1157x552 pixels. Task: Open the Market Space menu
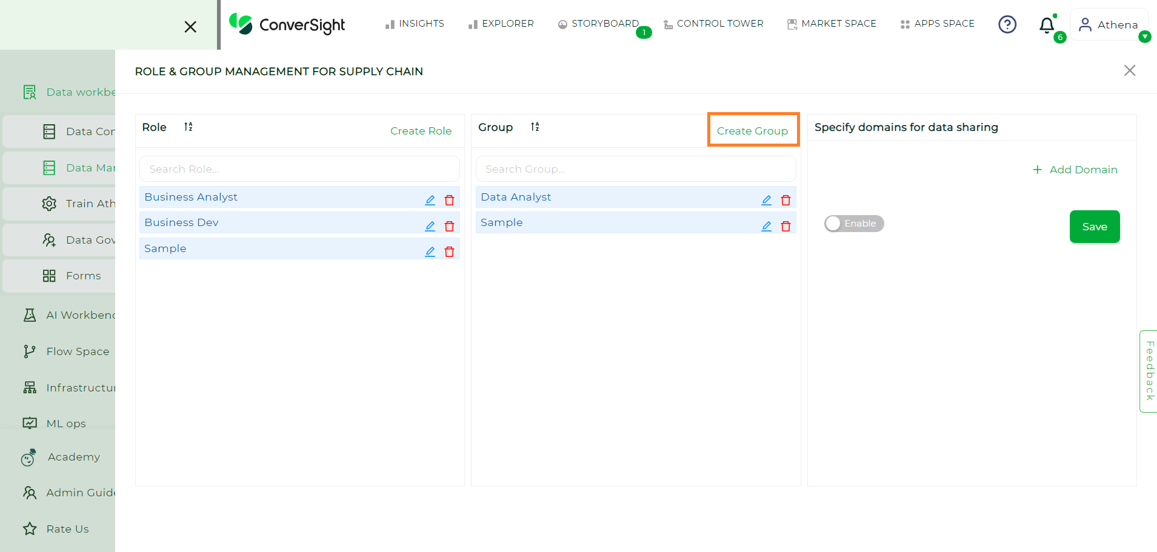(832, 24)
